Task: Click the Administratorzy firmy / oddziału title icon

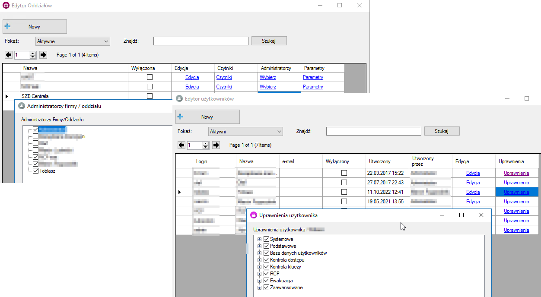Action: coord(22,106)
